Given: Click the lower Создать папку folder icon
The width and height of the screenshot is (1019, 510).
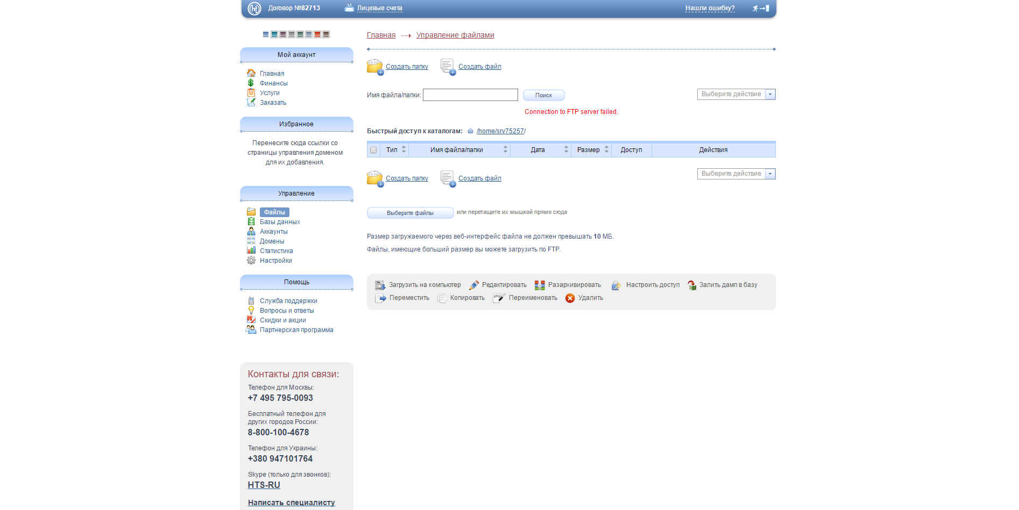Looking at the screenshot, I should 375,178.
